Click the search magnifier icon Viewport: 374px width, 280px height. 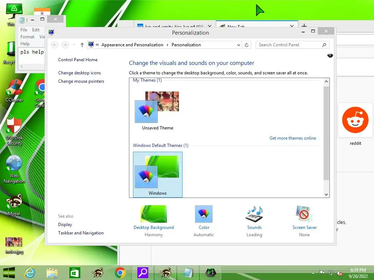click(324, 45)
